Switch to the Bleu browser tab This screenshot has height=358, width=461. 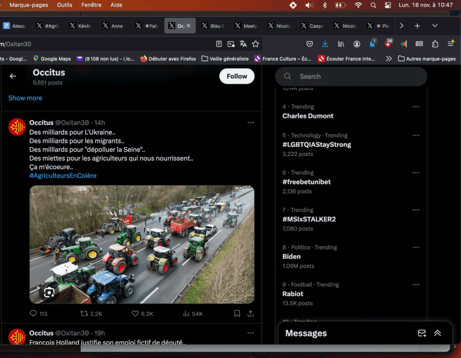pyautogui.click(x=214, y=26)
